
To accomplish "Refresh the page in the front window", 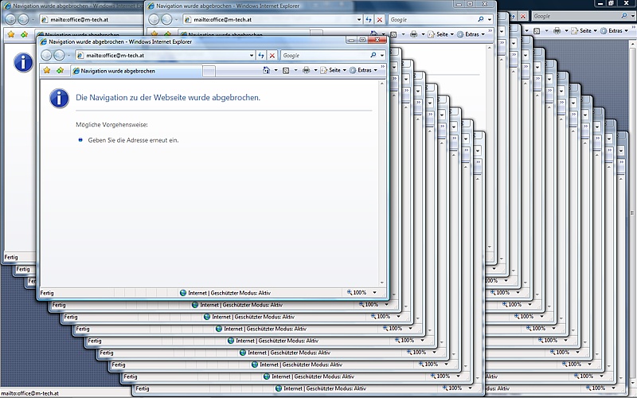I will pos(261,55).
